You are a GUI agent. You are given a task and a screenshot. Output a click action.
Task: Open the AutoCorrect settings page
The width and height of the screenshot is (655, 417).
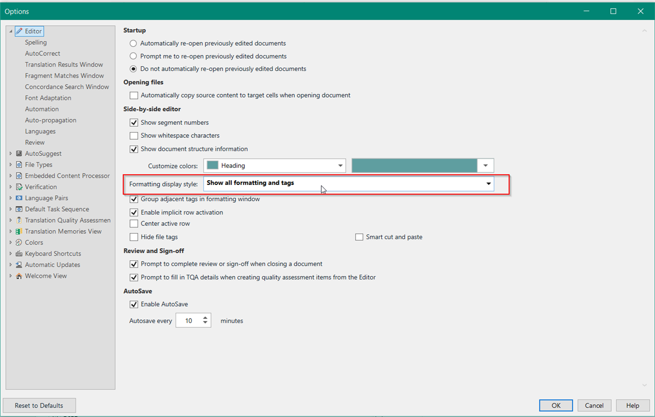43,53
